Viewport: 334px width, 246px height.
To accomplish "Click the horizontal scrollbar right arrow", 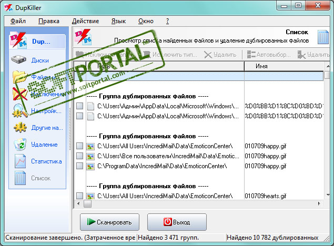I will [319, 203].
